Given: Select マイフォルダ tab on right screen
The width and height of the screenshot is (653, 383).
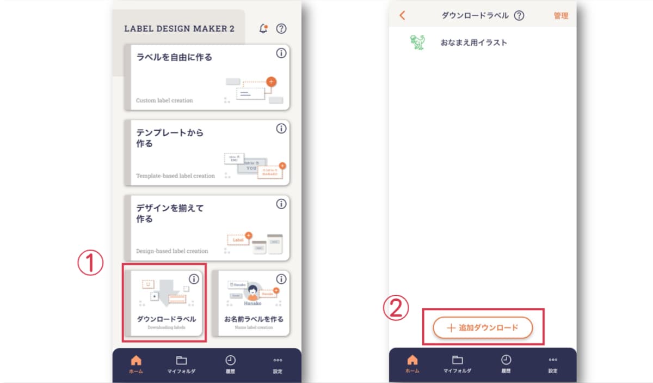Looking at the screenshot, I should pos(458,364).
